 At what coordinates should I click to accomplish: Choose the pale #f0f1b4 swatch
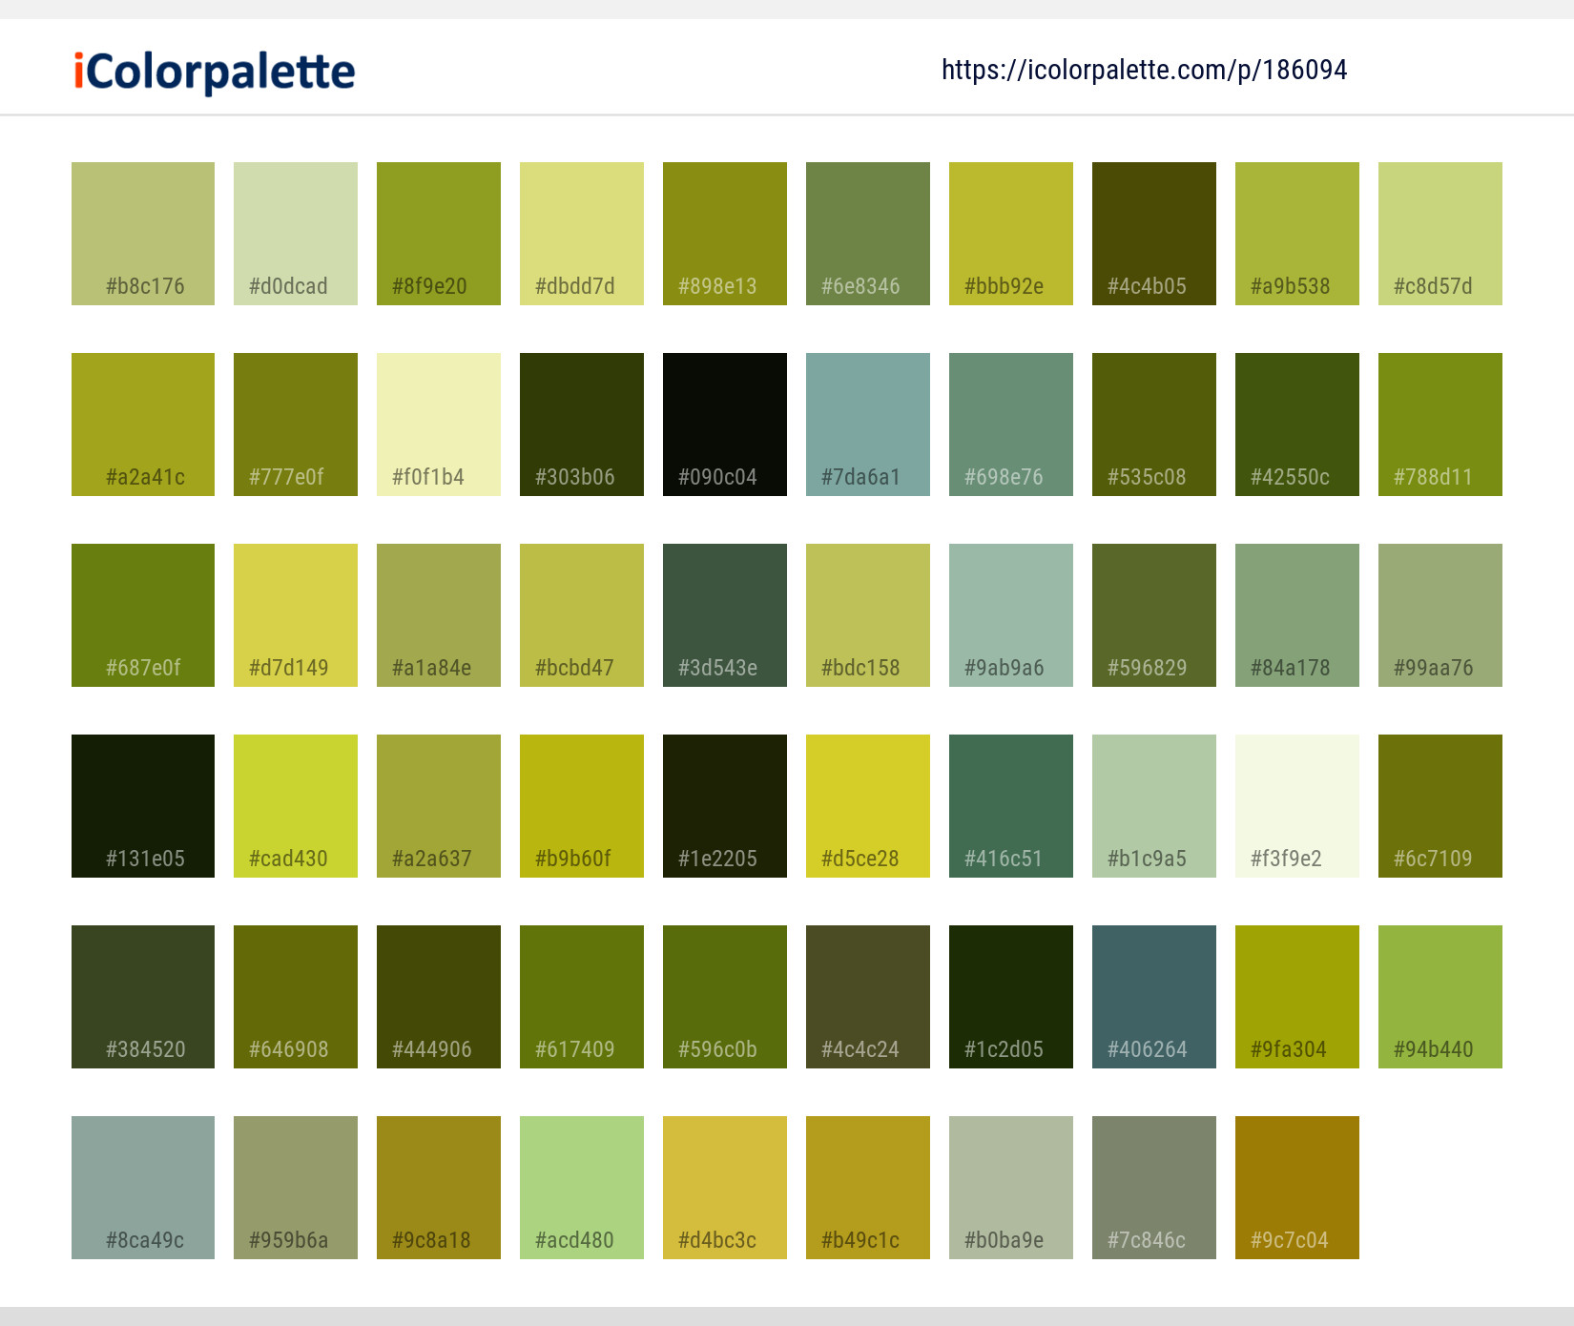pos(439,425)
